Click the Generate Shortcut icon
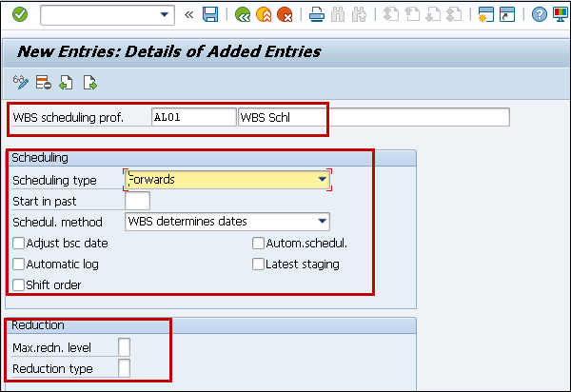 [x=507, y=15]
